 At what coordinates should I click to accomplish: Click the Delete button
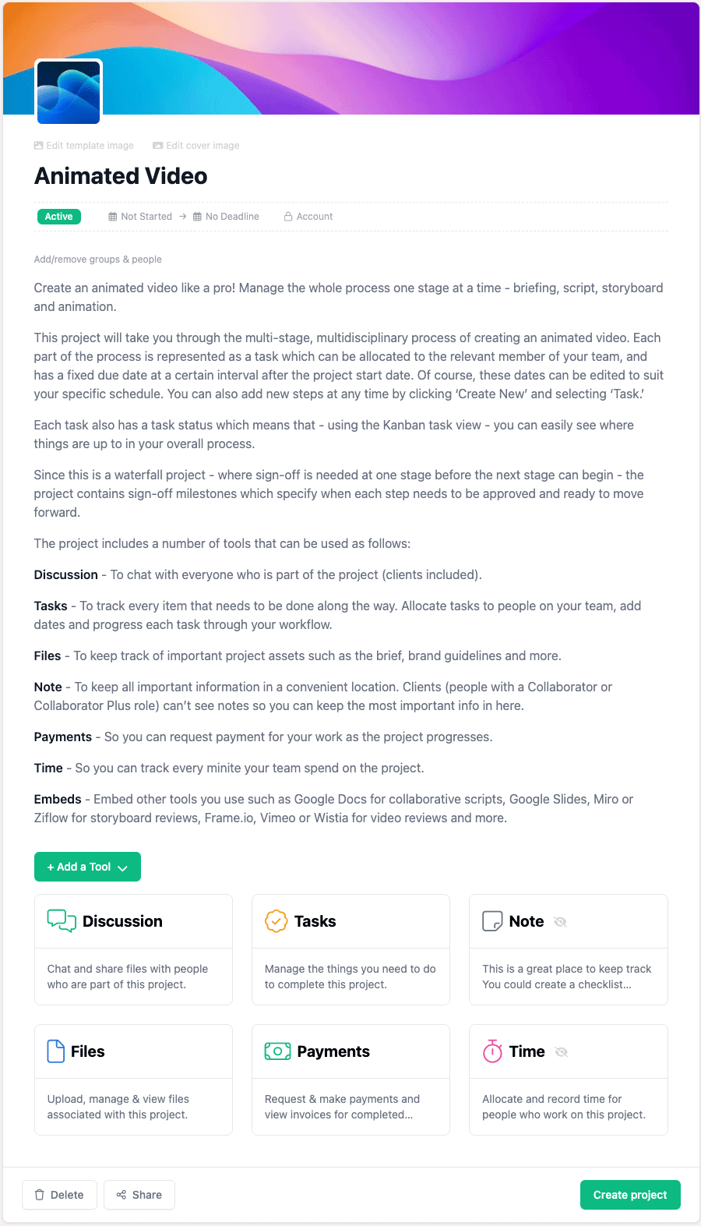tap(59, 1195)
